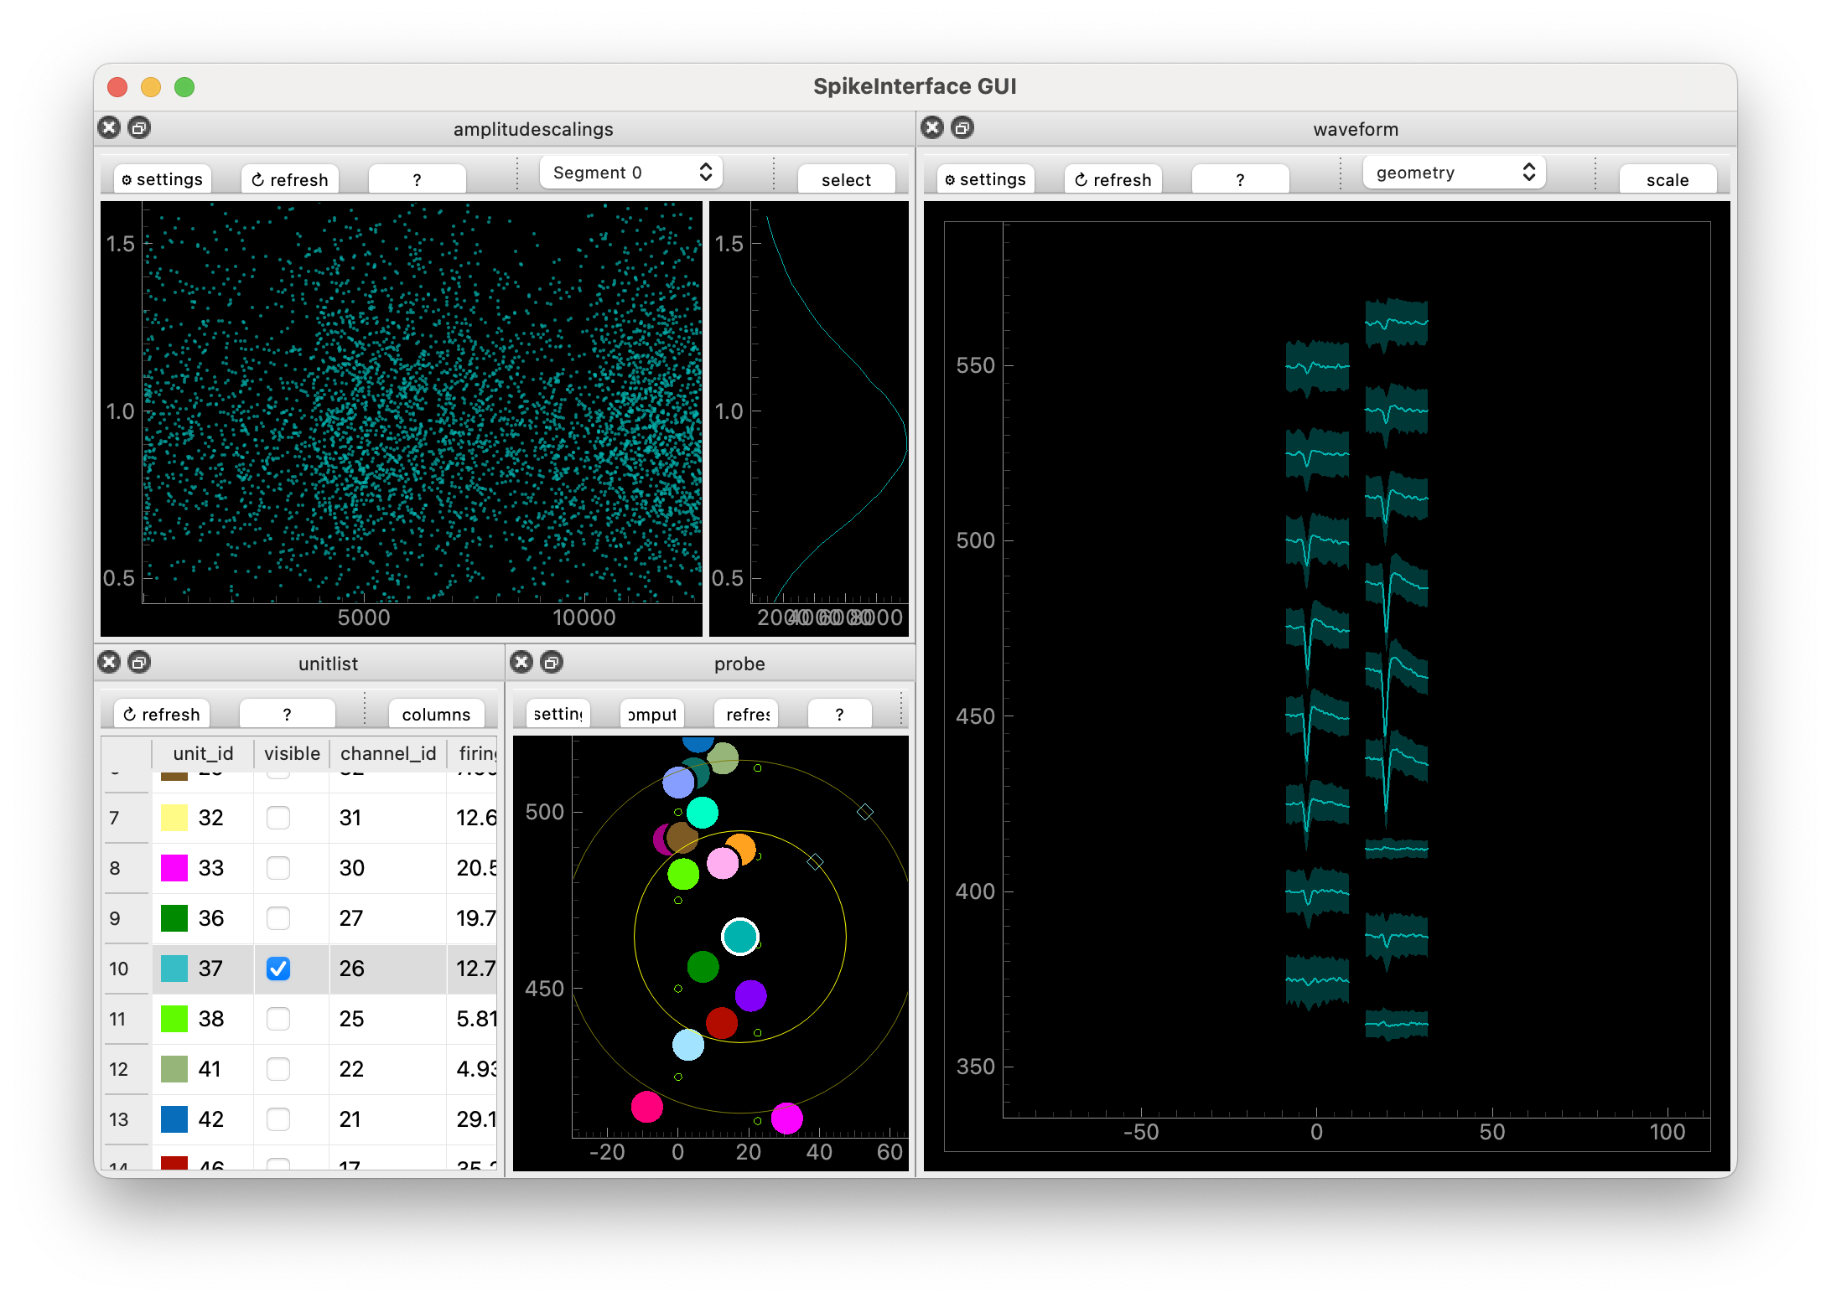Click the blue swatch of unit 42
This screenshot has height=1302, width=1831.
pyautogui.click(x=174, y=1119)
